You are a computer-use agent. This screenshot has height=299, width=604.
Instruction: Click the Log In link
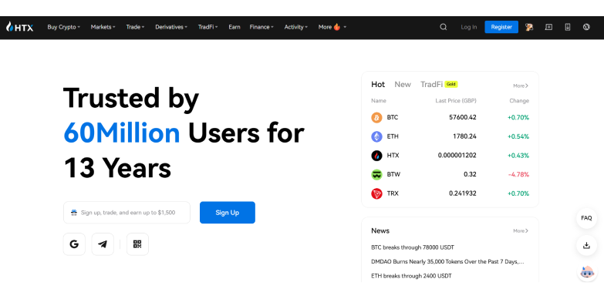(469, 27)
